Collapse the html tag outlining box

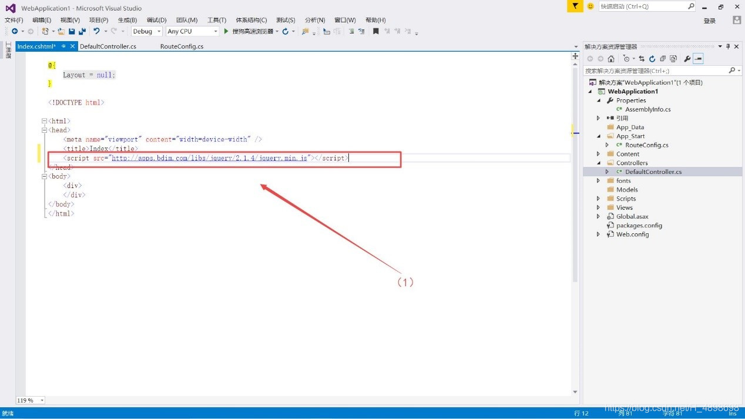pyautogui.click(x=44, y=121)
